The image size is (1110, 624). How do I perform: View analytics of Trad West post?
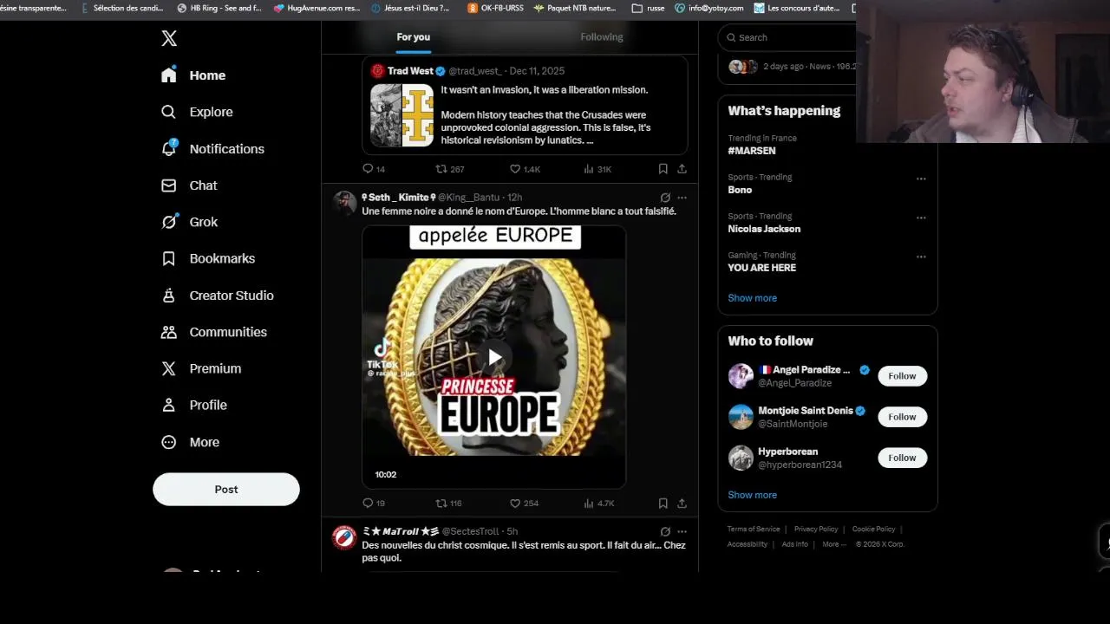click(x=597, y=169)
